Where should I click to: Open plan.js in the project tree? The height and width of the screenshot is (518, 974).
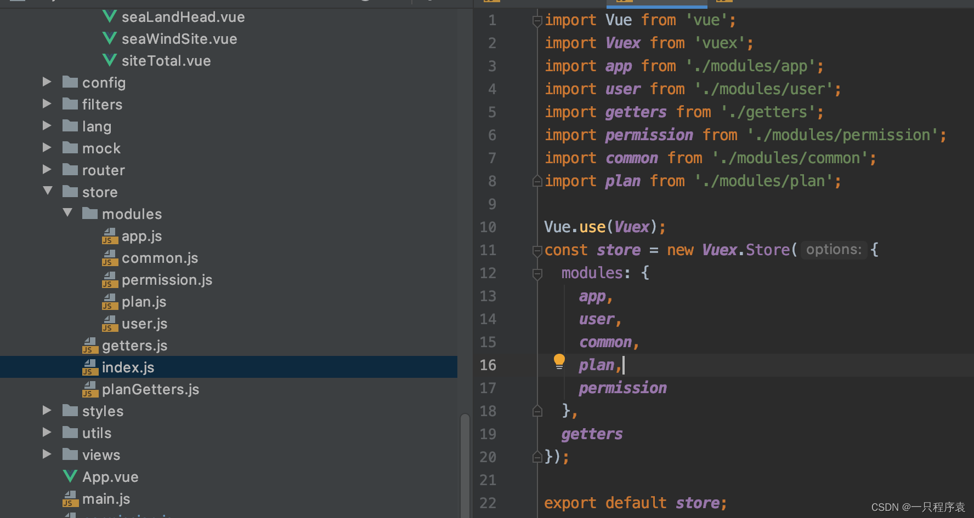144,302
